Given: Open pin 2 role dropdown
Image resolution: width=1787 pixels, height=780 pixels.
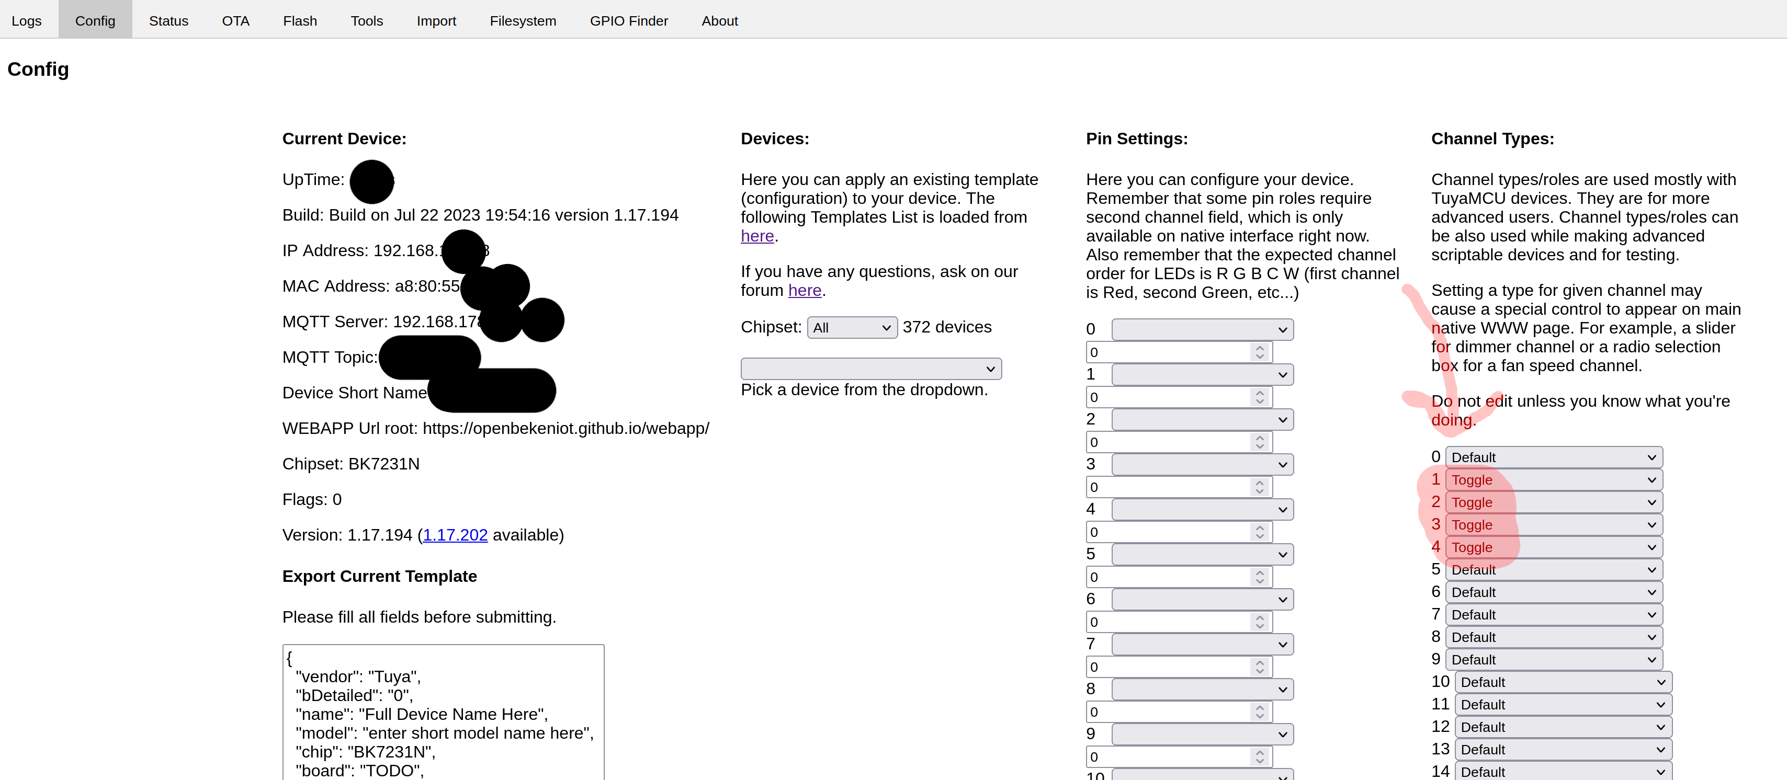Looking at the screenshot, I should tap(1202, 419).
